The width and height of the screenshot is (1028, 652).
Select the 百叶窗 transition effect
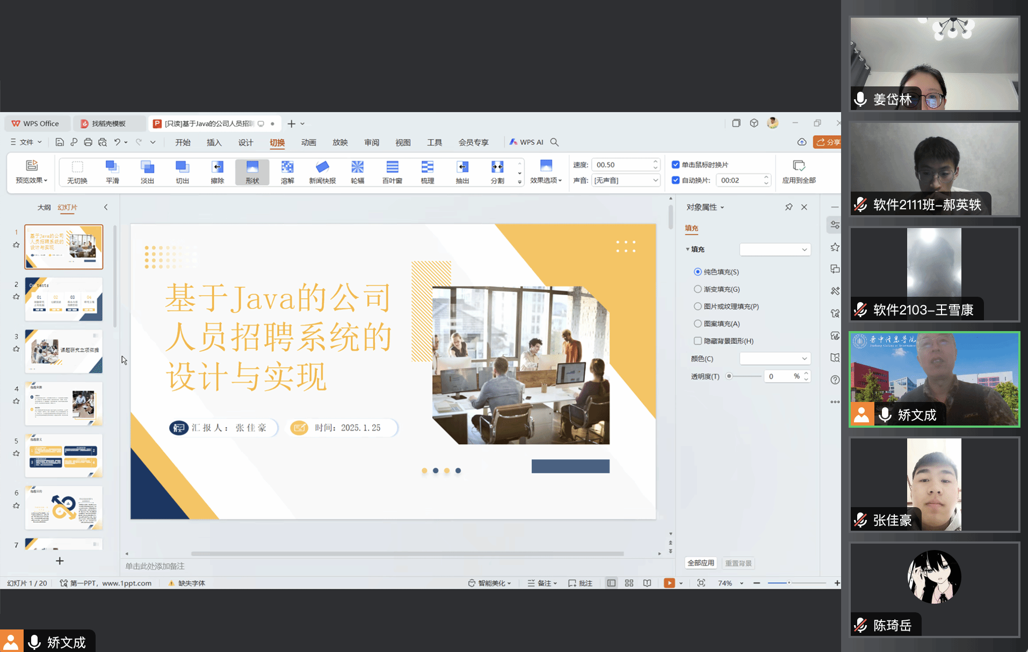coord(392,172)
